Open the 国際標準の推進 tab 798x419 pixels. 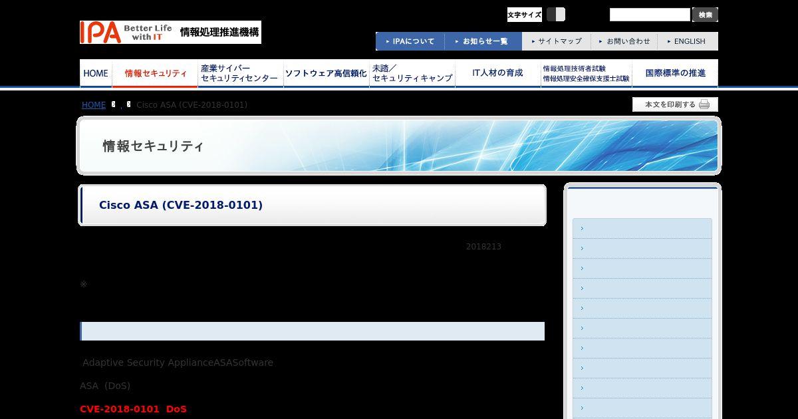click(675, 73)
